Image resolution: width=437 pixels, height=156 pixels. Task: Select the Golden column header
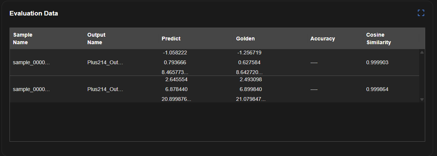[x=245, y=39]
